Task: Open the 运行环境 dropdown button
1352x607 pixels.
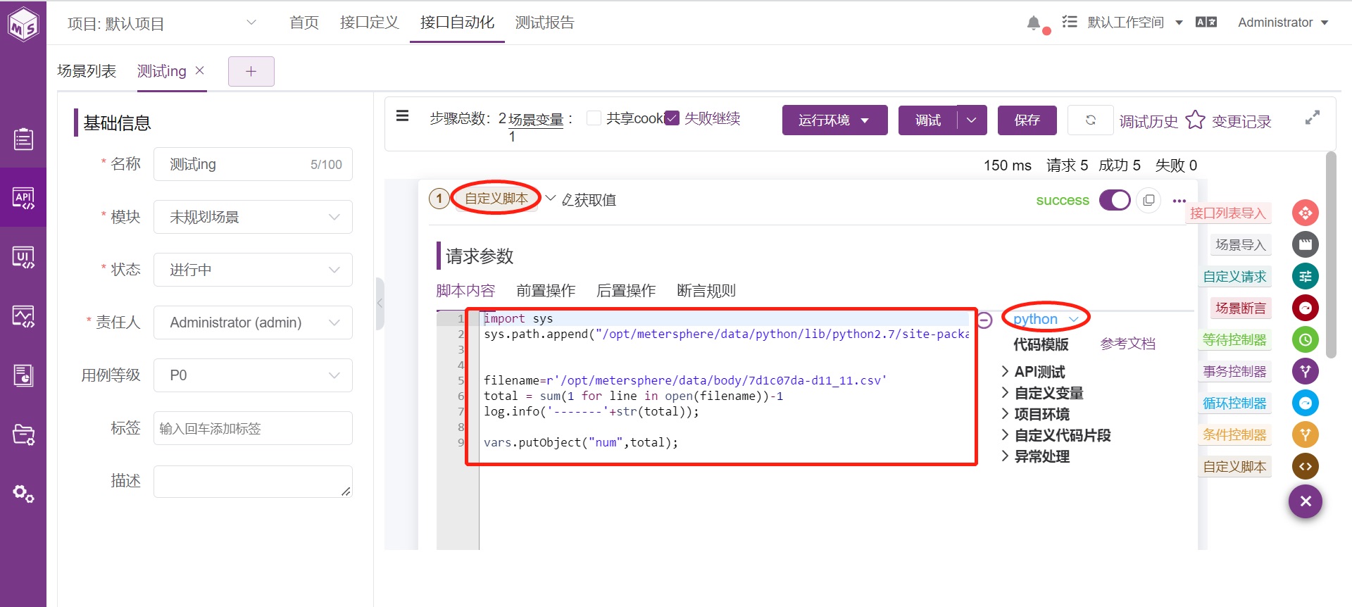Action: [834, 120]
